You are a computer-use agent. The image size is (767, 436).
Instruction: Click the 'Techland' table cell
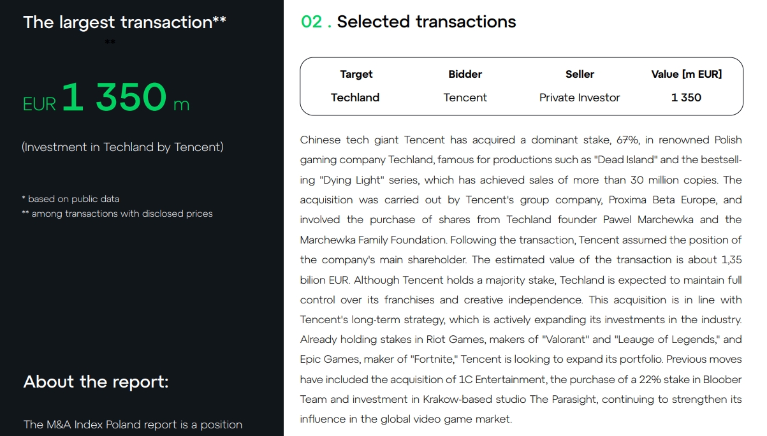(x=355, y=98)
